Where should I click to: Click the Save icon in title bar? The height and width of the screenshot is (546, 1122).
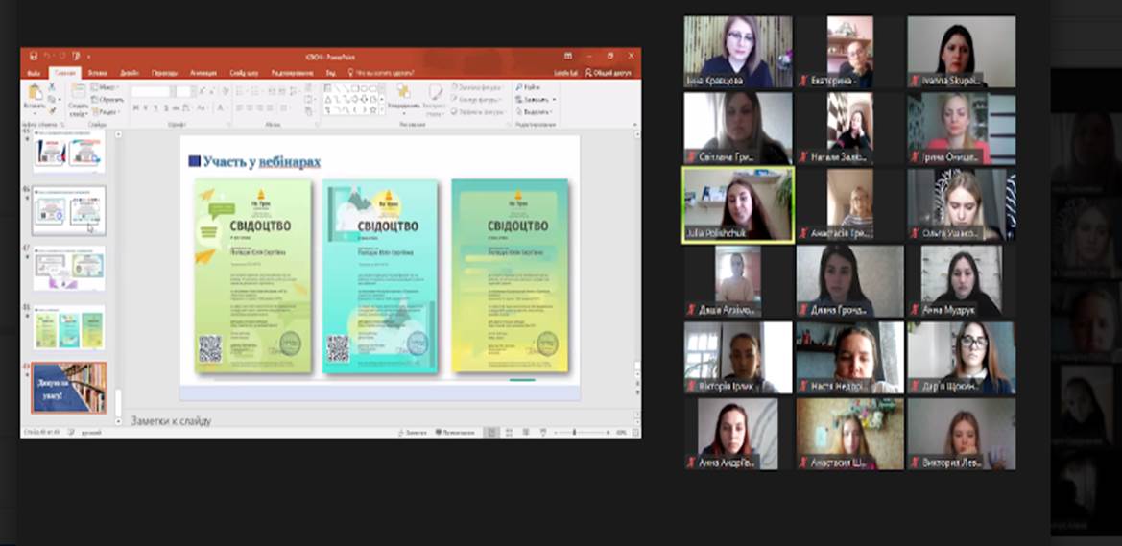pos(34,56)
